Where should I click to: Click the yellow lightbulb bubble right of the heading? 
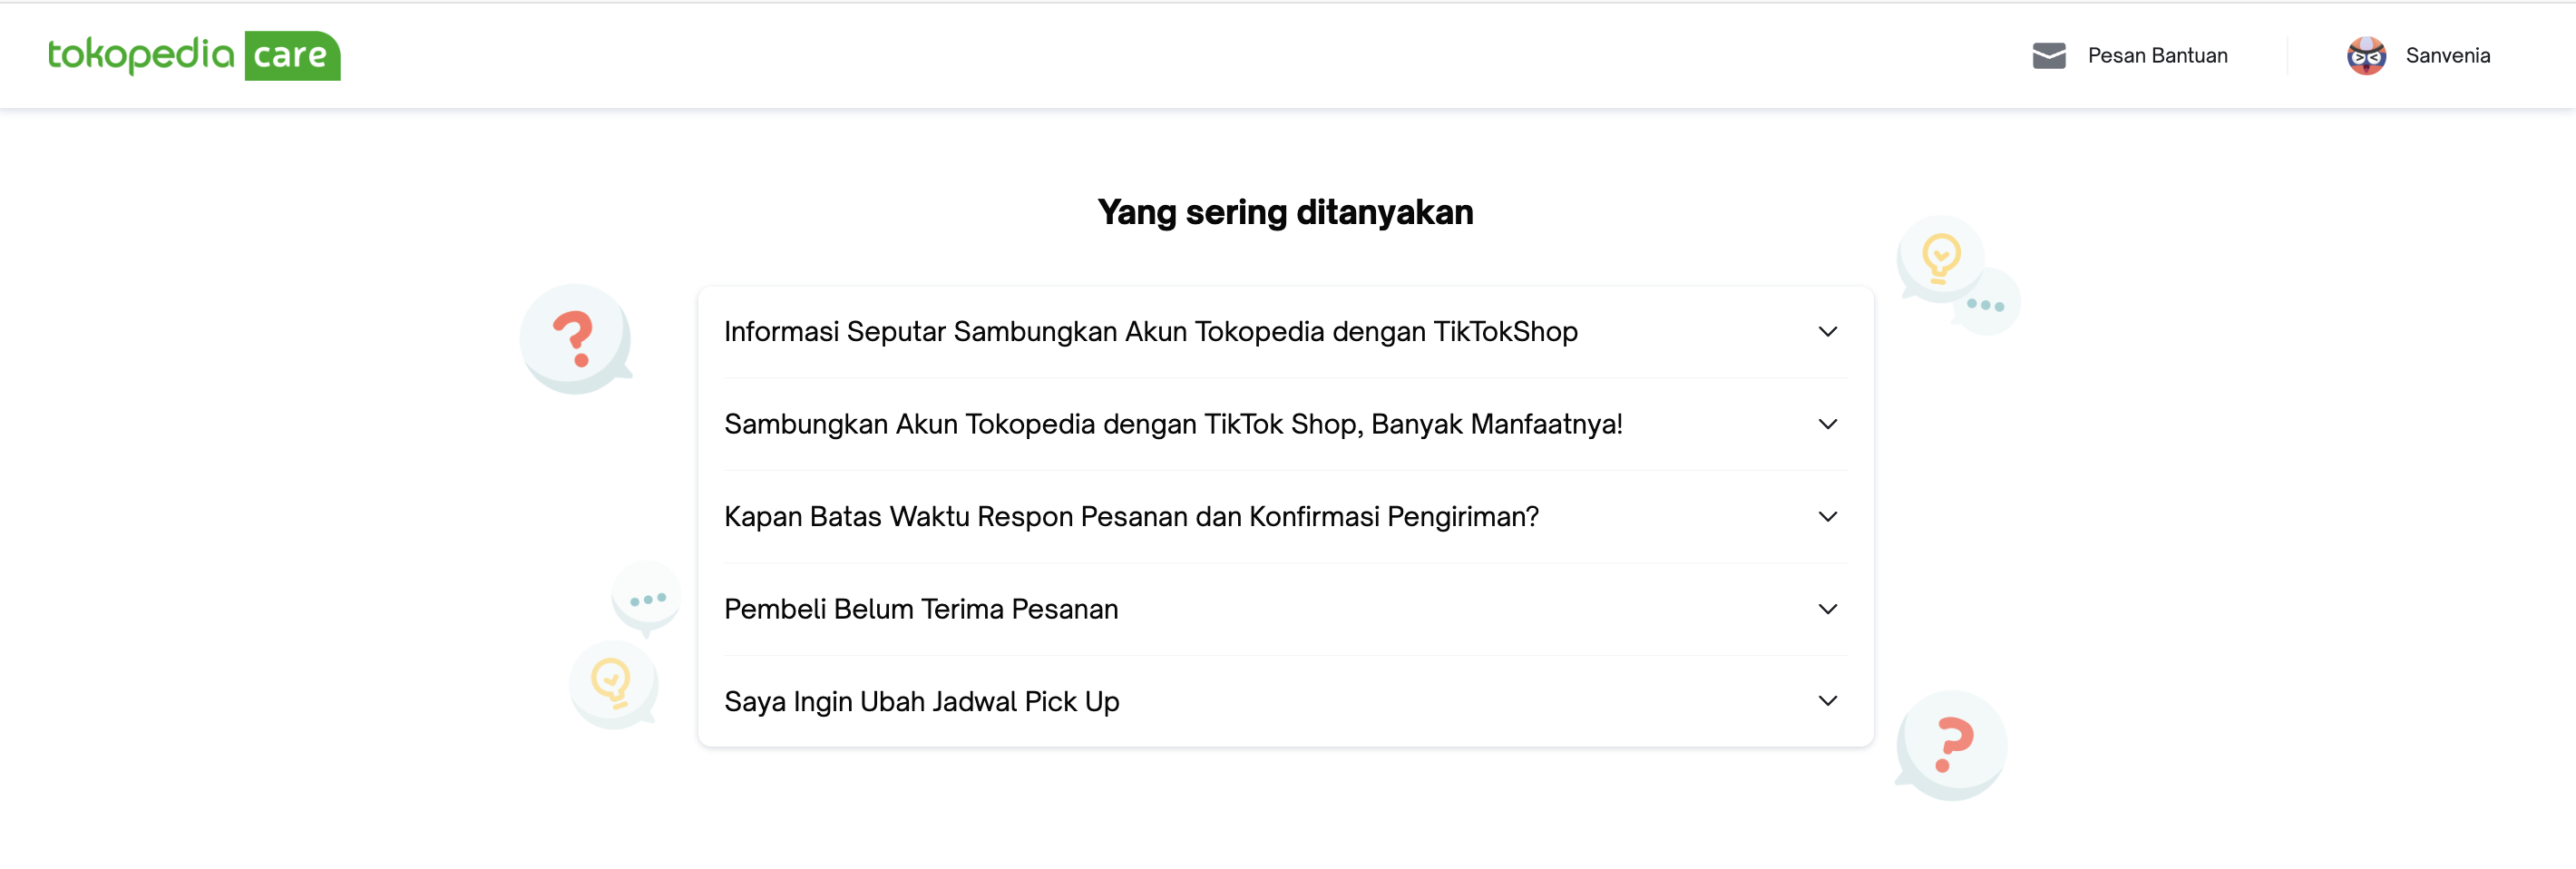tap(1940, 258)
